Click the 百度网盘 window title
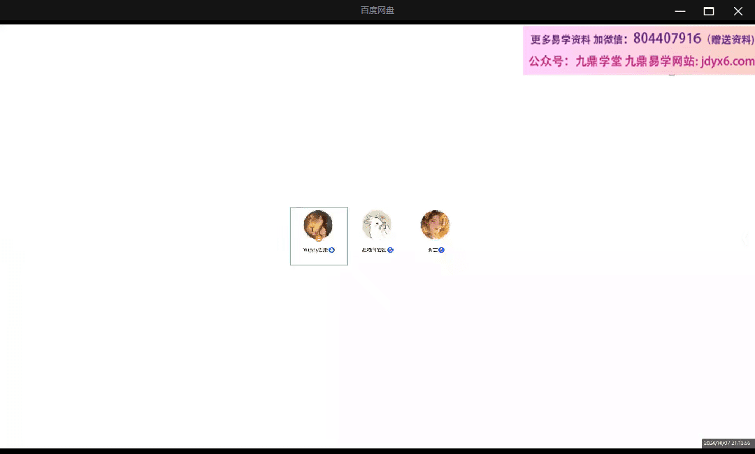 tap(377, 10)
